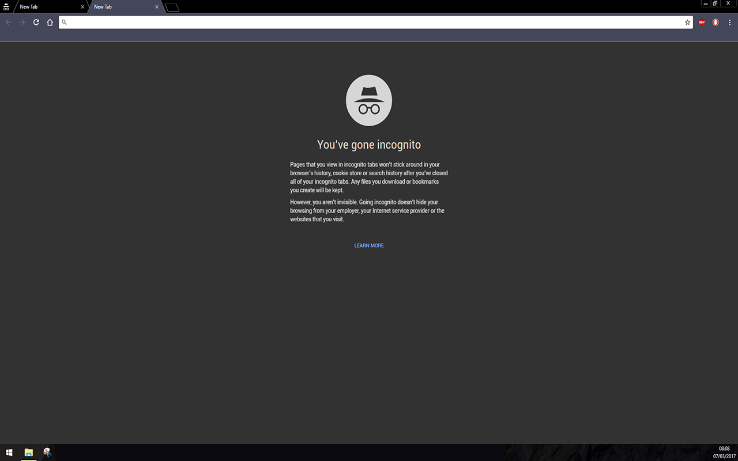Click the "You've gone incognito" heading

point(369,145)
